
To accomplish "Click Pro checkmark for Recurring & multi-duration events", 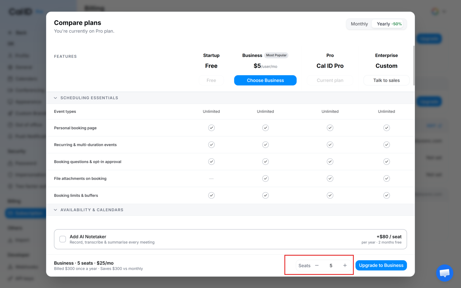I will pos(330,145).
